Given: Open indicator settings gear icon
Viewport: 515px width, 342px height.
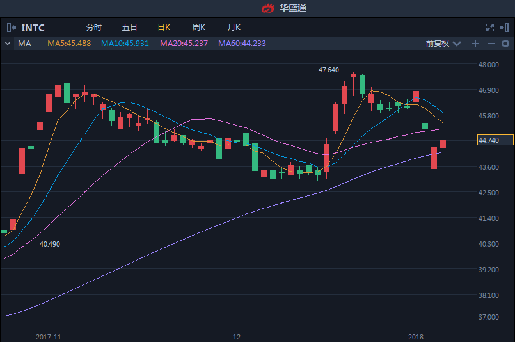Looking at the screenshot, I should [x=505, y=44].
